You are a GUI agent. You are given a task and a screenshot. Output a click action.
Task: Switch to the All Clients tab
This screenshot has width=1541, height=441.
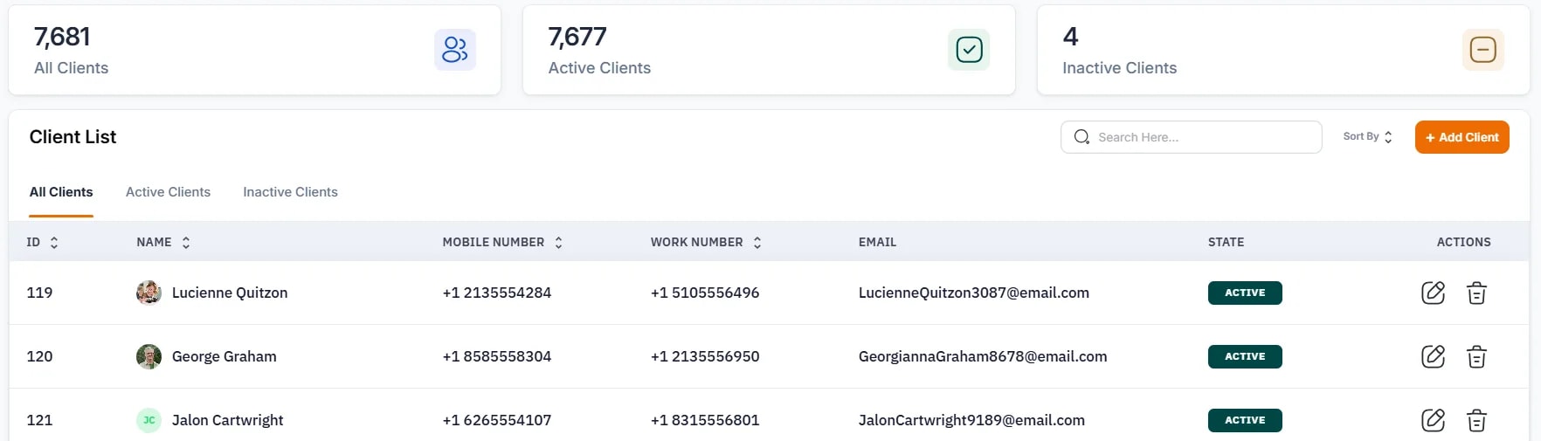click(x=61, y=192)
